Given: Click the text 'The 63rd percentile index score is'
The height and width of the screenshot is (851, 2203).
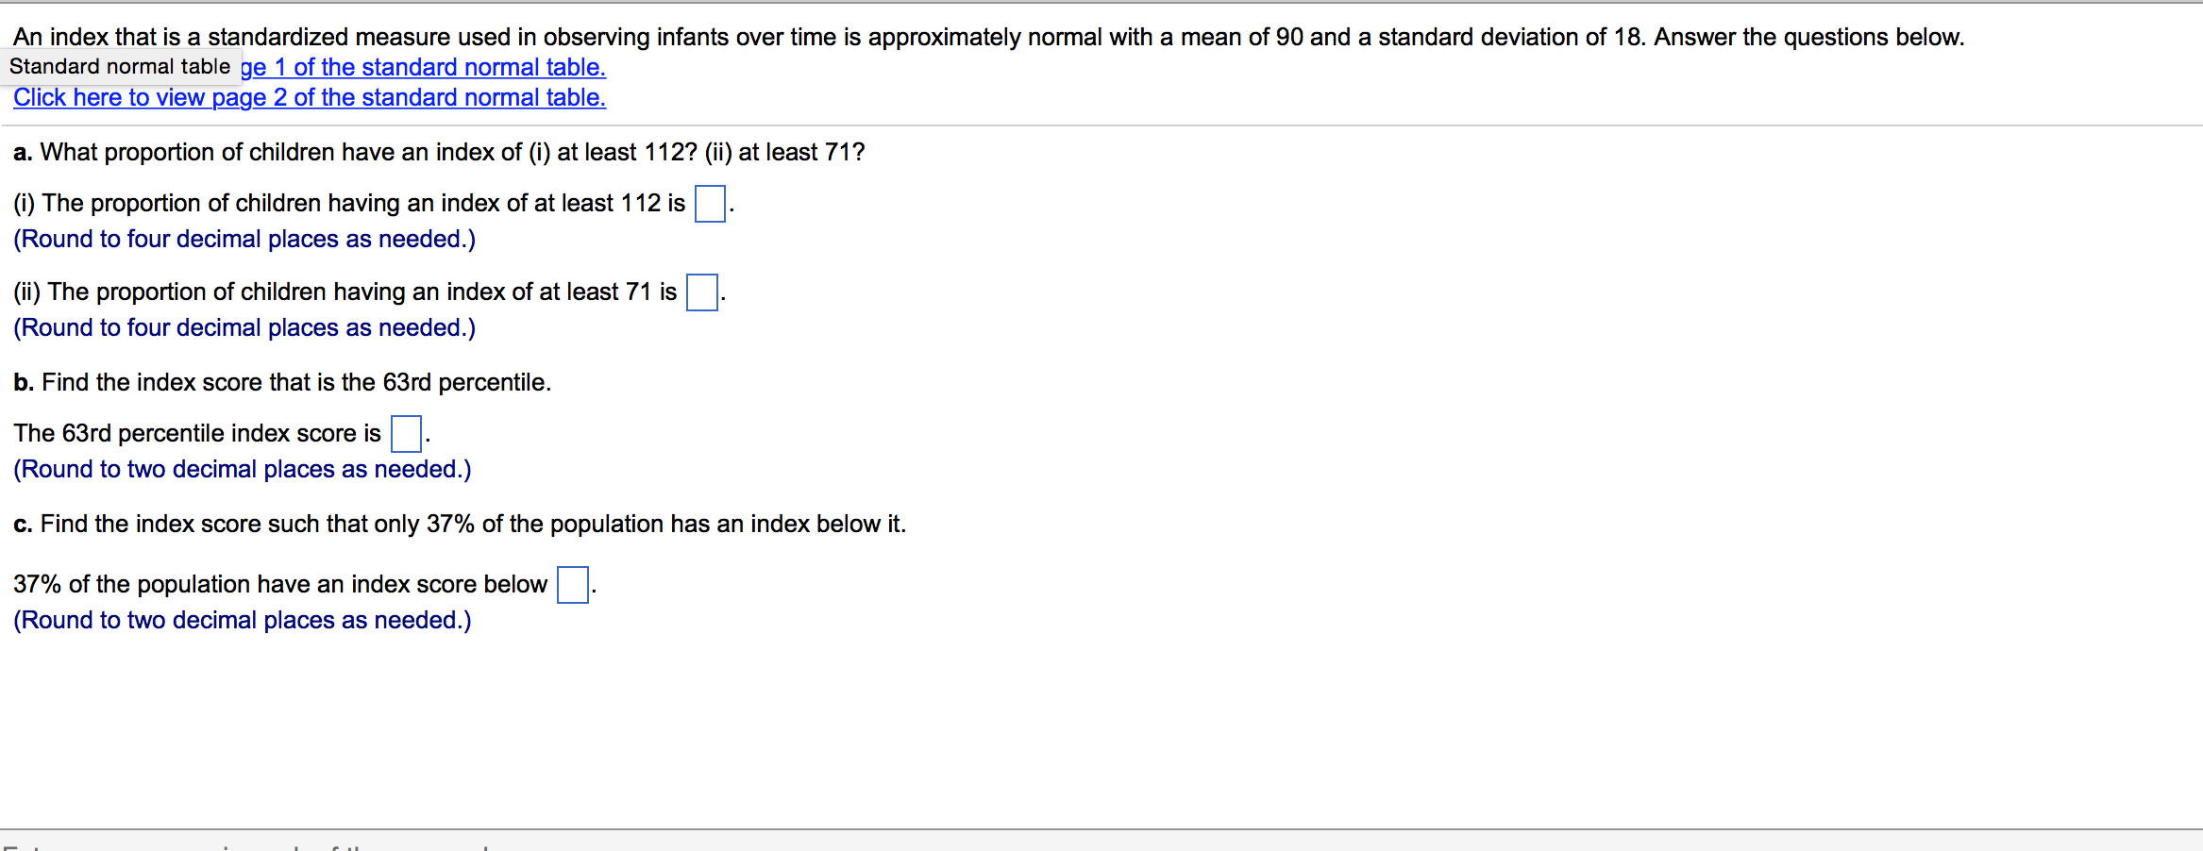Looking at the screenshot, I should 197,434.
